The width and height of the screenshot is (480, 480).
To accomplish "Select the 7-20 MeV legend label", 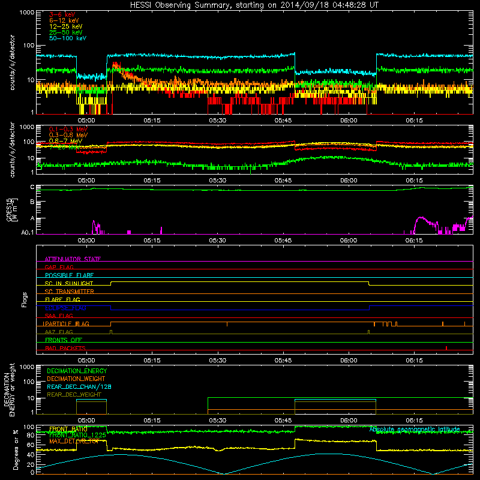I will click(x=64, y=147).
